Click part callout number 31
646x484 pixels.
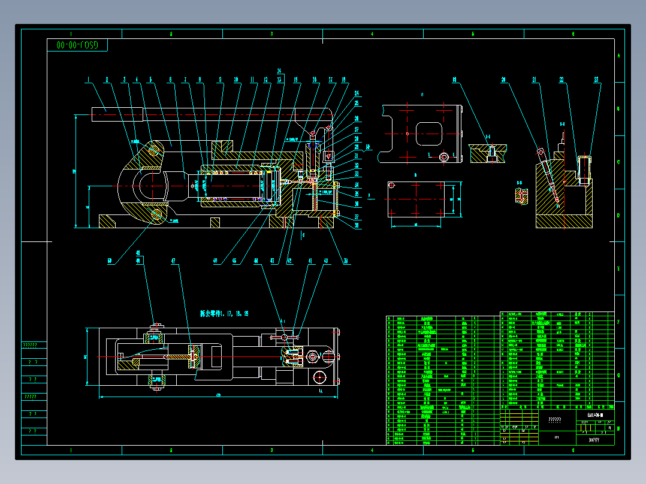(x=357, y=156)
